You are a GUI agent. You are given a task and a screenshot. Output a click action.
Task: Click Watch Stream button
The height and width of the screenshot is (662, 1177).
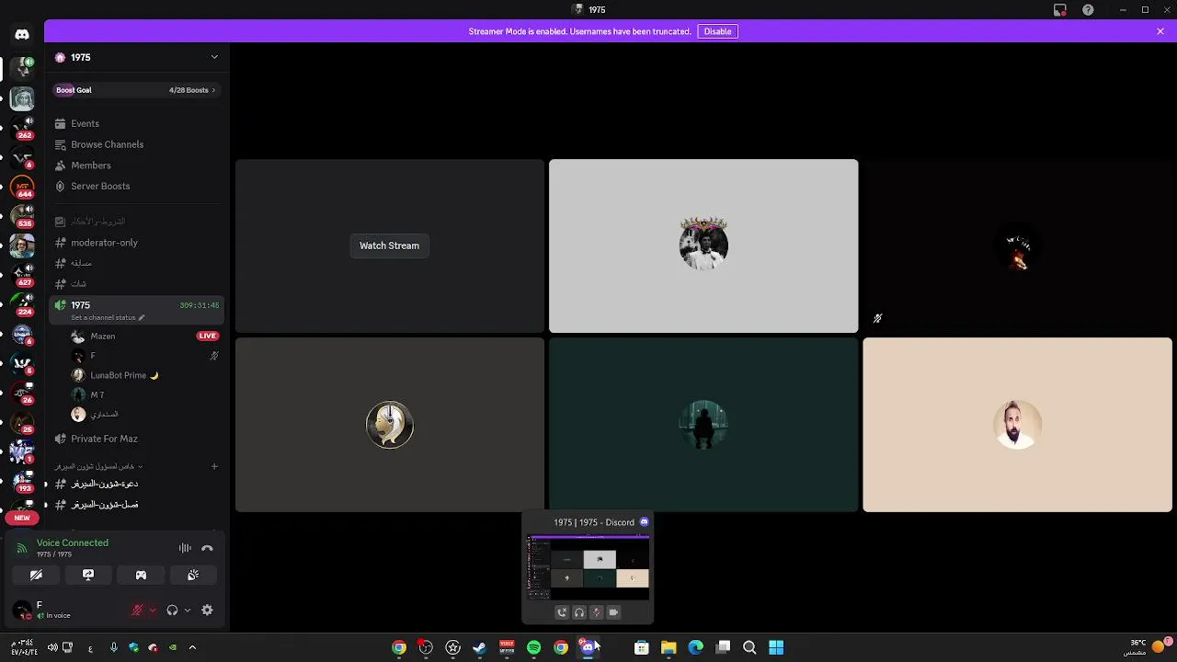pos(389,245)
